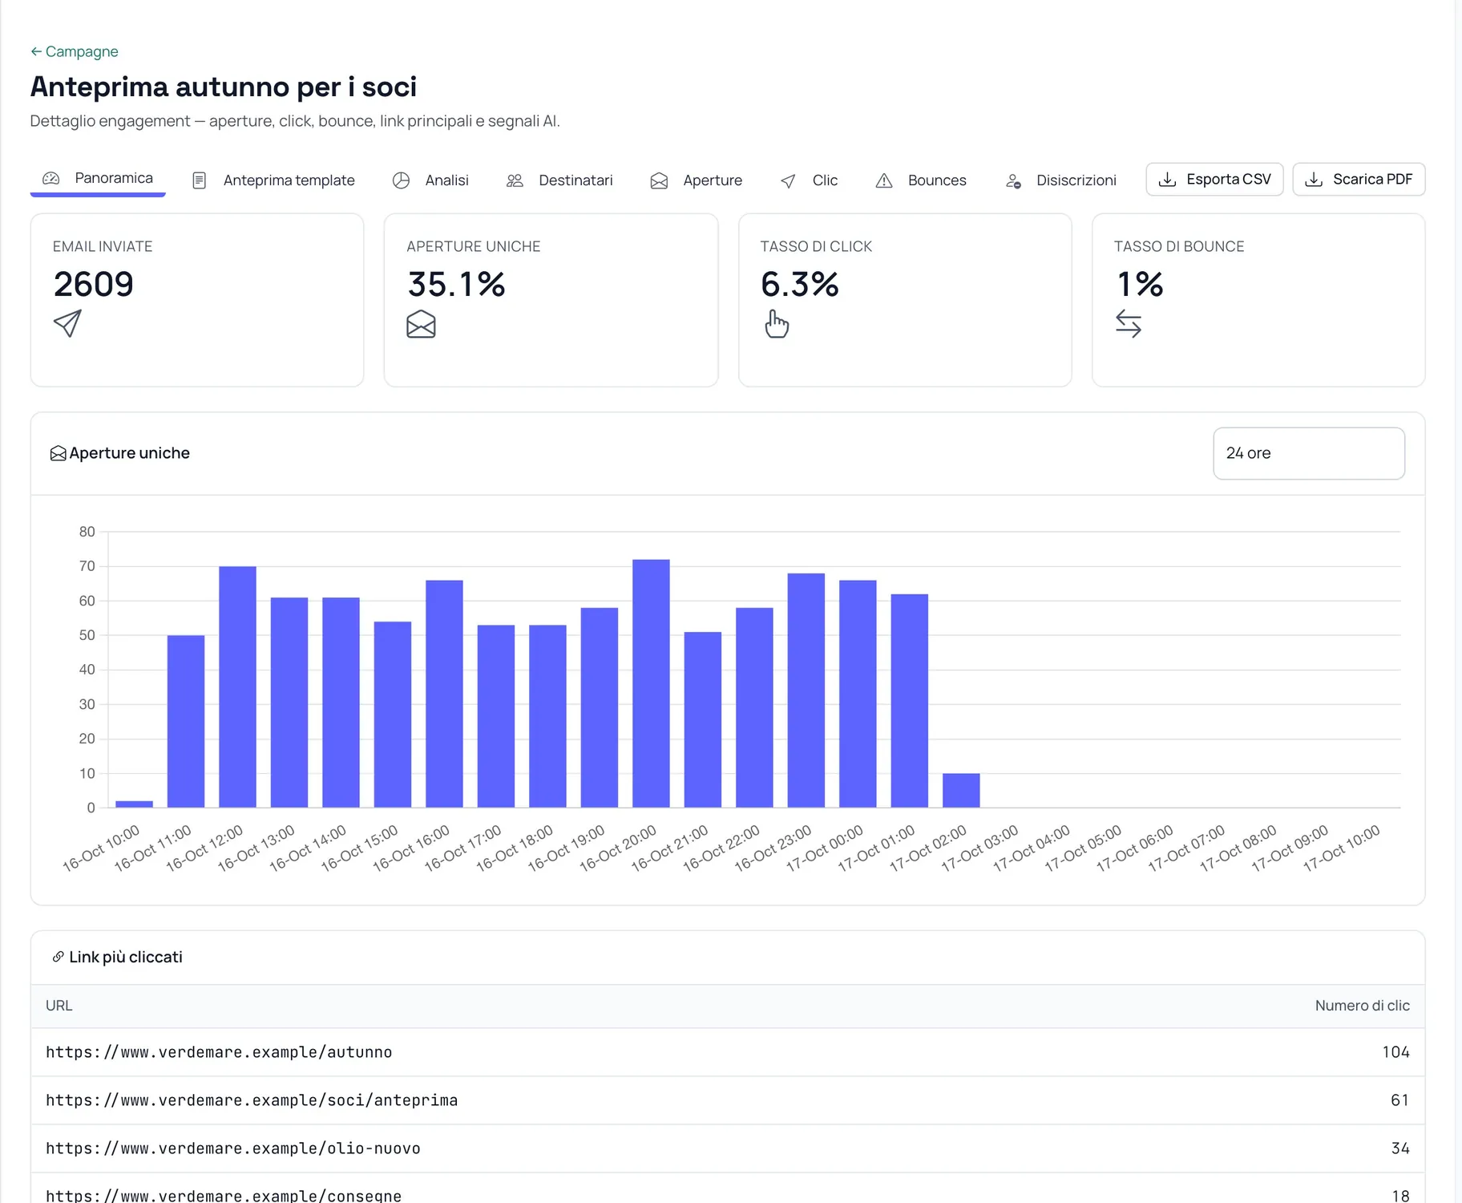
Task: Click the 104 click count cell
Action: [x=1395, y=1052]
